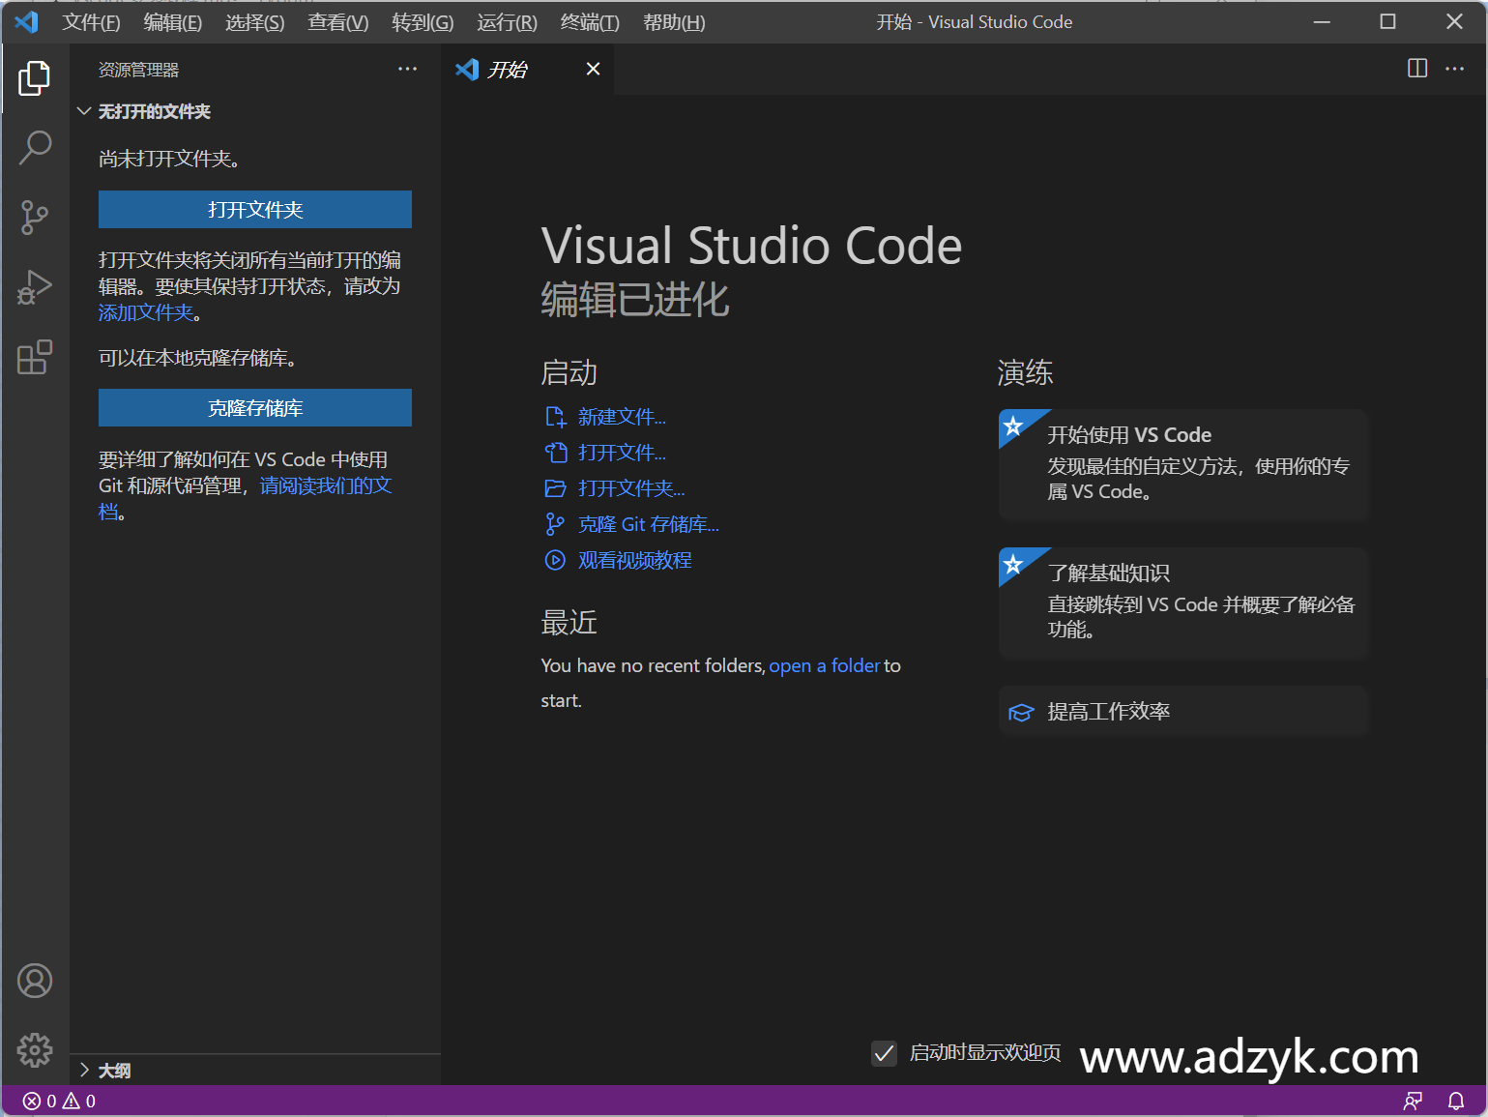Select the 开始 tab
Screen dimensions: 1488x1117
[x=510, y=69]
